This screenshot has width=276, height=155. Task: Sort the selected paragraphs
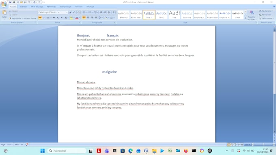coord(109,13)
